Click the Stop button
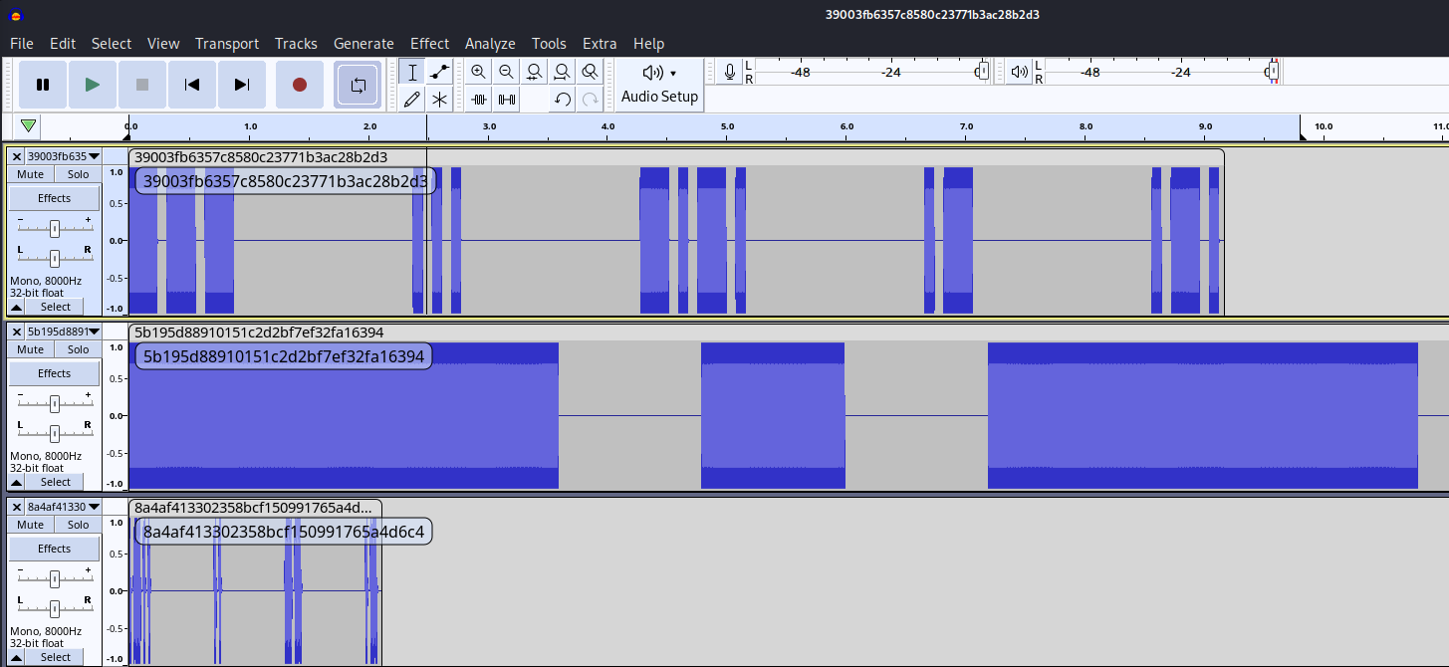1449x667 pixels. (x=142, y=85)
